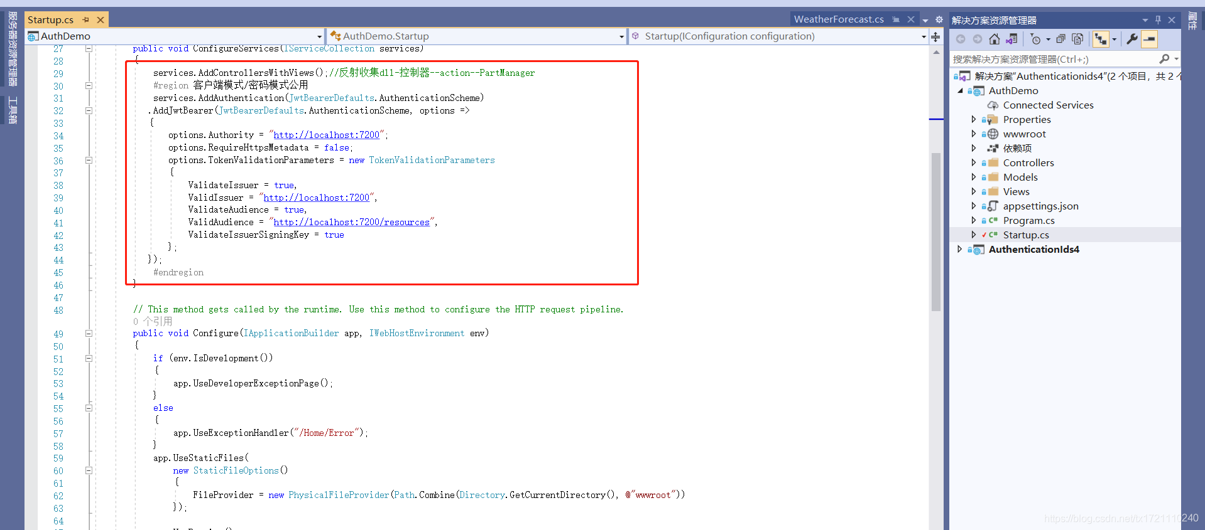
Task: Click the editor split window icon
Action: [935, 37]
